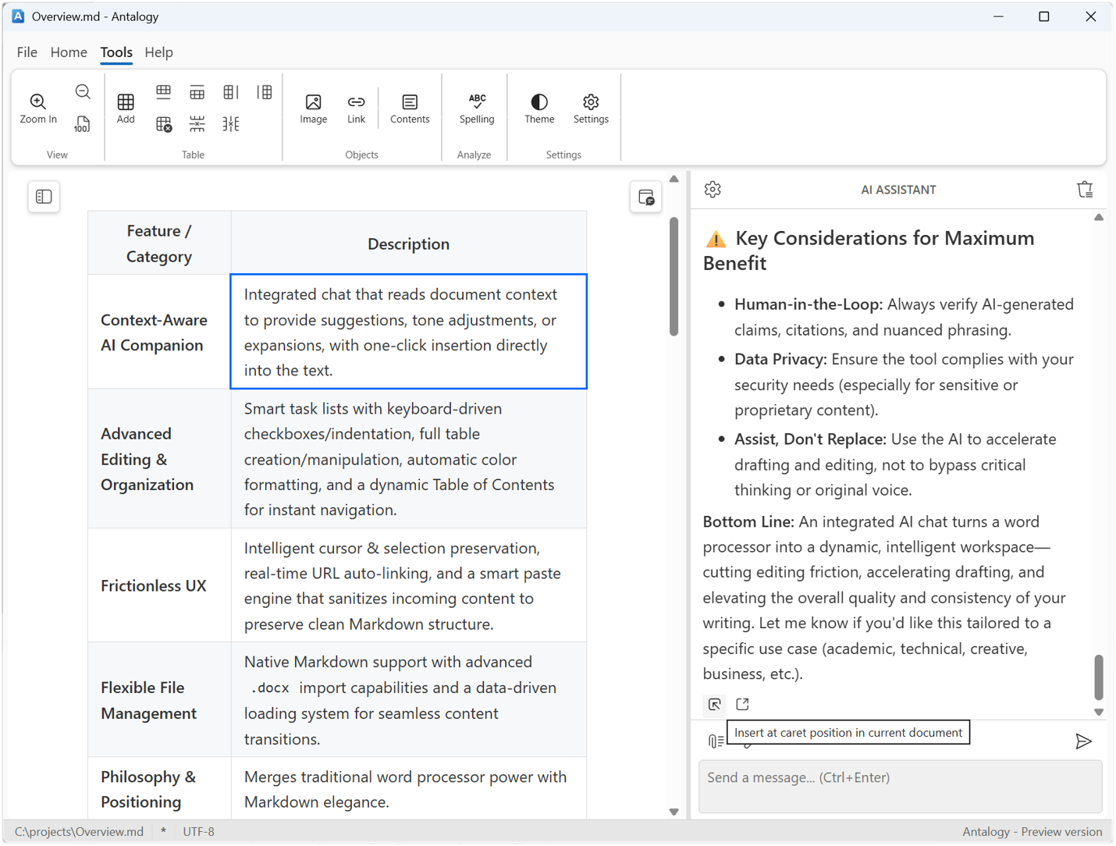This screenshot has width=1116, height=846.
Task: Click the C:\projects\Overview.md status path
Action: 79,831
